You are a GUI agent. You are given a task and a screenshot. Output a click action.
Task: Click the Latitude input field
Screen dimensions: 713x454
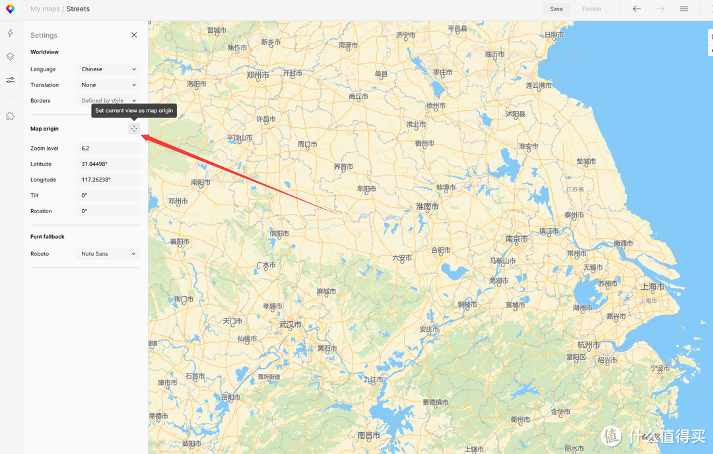coord(108,164)
